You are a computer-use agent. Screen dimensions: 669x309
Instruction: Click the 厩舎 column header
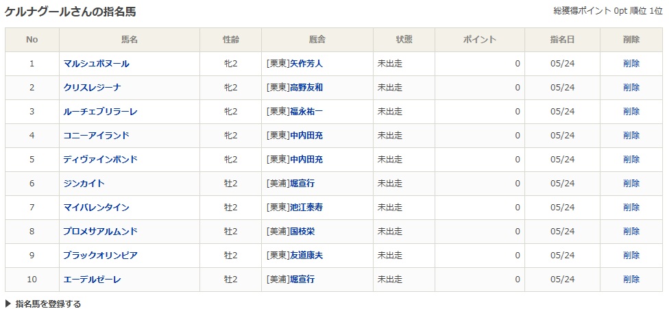click(x=317, y=40)
